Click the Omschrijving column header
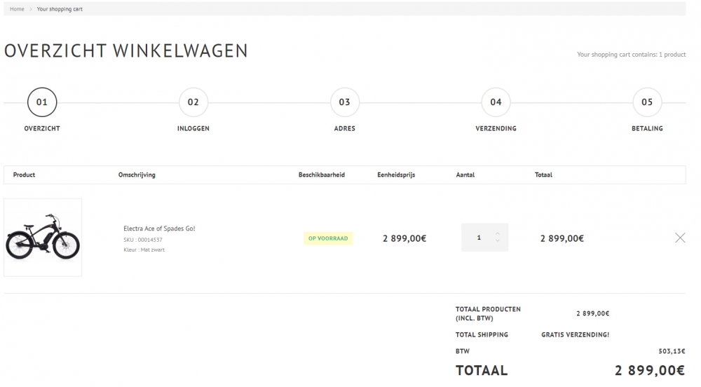This screenshot has height=387, width=701. pyautogui.click(x=137, y=175)
